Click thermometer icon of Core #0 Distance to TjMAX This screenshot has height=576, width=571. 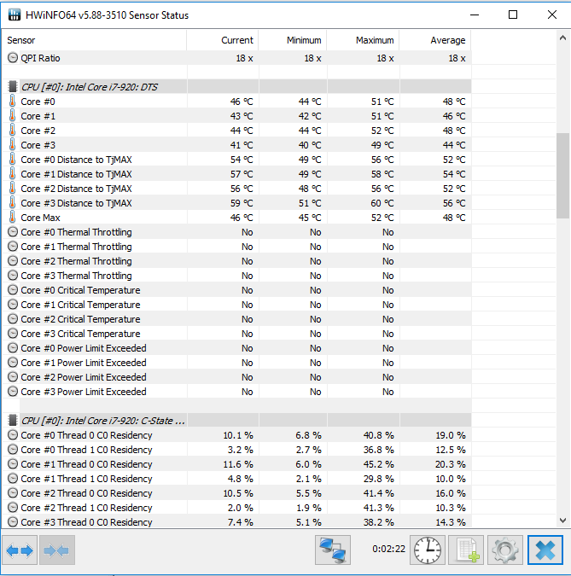tap(13, 159)
